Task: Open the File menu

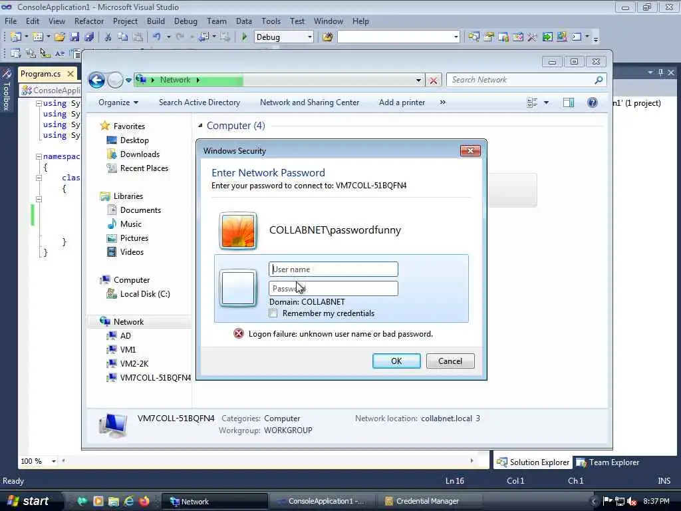Action: (11, 21)
